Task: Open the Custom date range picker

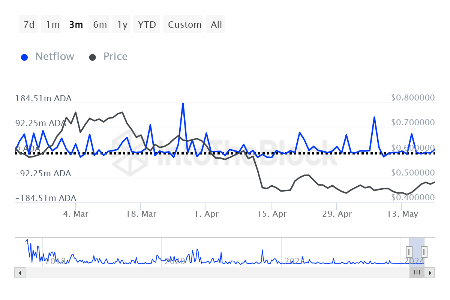Action: click(183, 24)
